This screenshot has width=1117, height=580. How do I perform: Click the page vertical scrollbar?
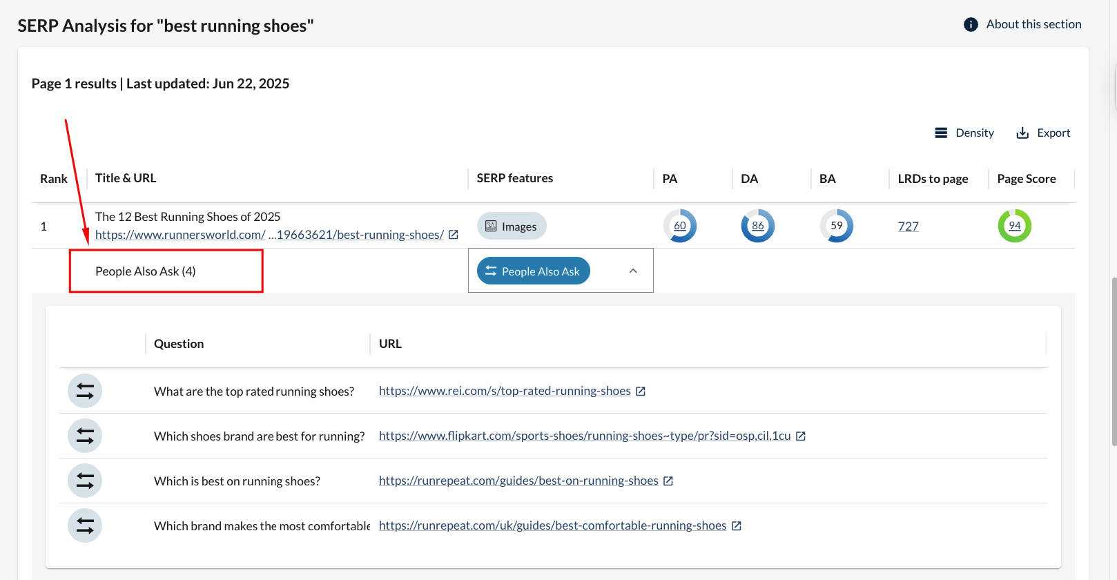(x=1113, y=359)
